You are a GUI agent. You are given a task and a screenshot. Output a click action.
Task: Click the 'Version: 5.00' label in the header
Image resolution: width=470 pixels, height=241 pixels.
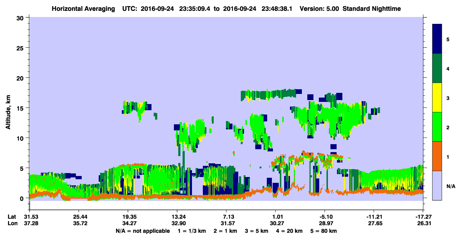(x=317, y=8)
